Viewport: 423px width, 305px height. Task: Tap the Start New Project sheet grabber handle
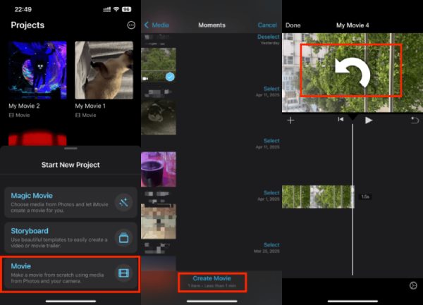pos(70,149)
